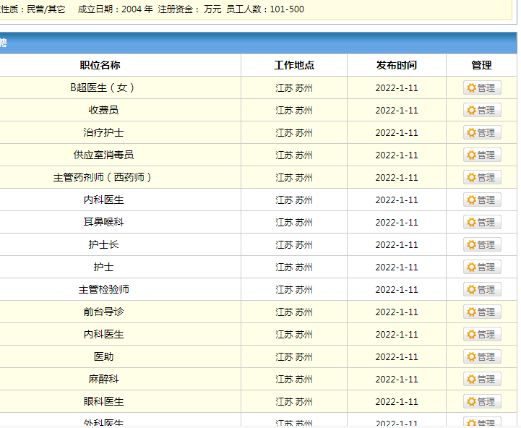The image size is (521, 428).
Task: Open manage button in 耳鼻喉科 row
Action: coord(482,222)
